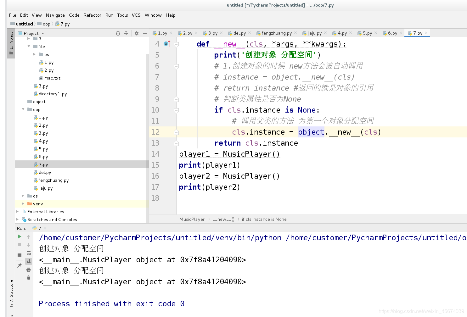Open Project view dropdown
The height and width of the screenshot is (317, 467).
[43, 33]
